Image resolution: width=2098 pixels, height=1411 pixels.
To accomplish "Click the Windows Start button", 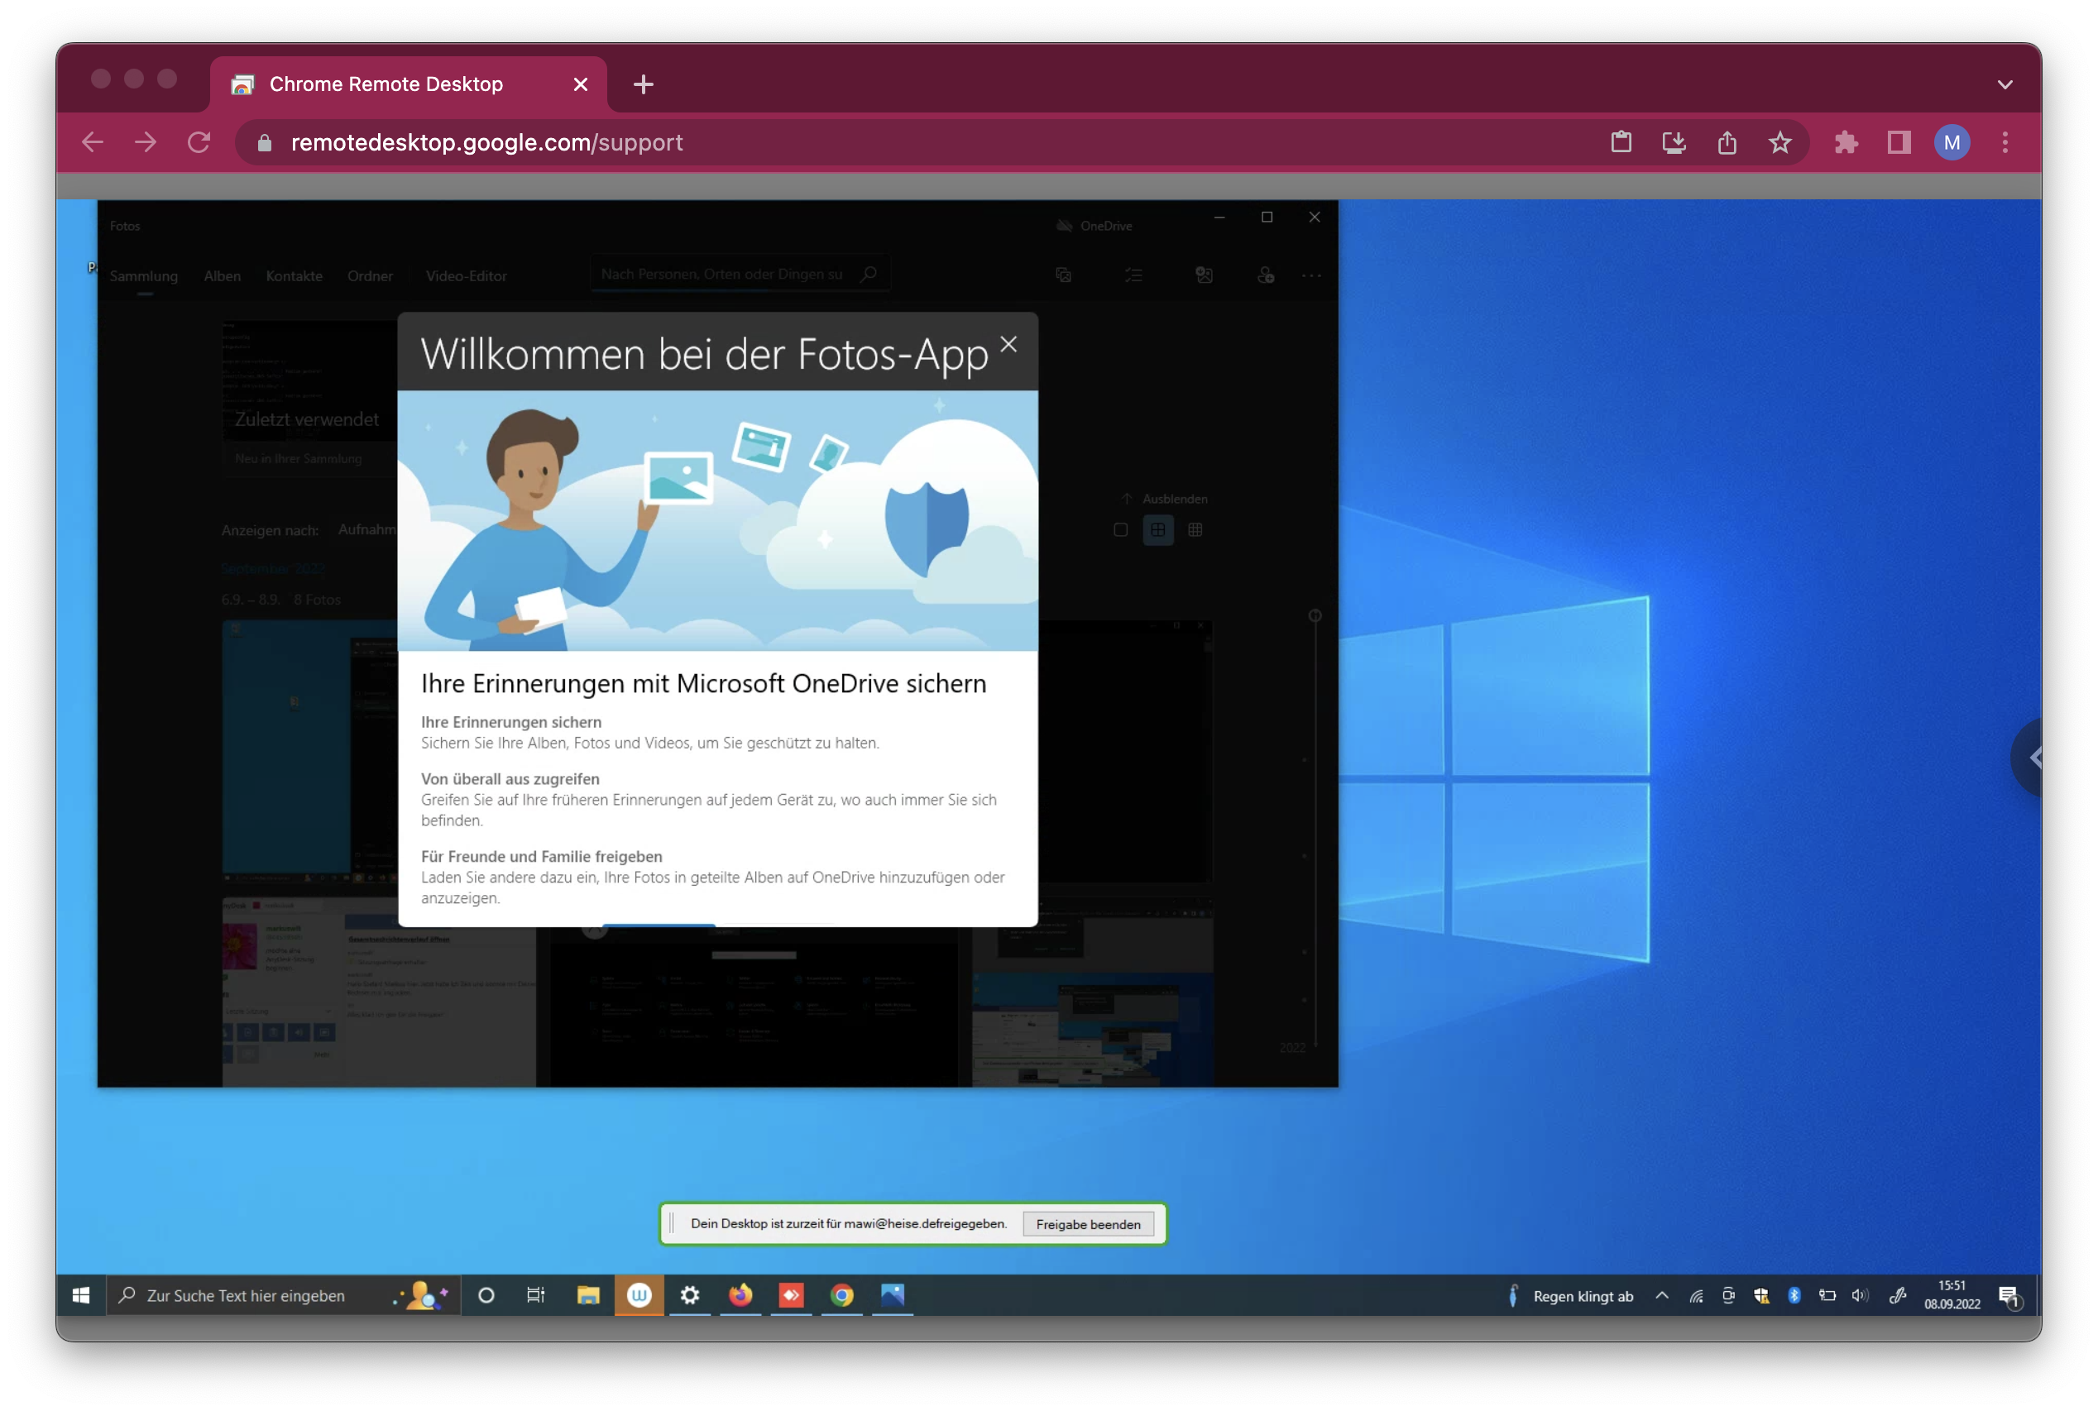I will click(x=81, y=1295).
